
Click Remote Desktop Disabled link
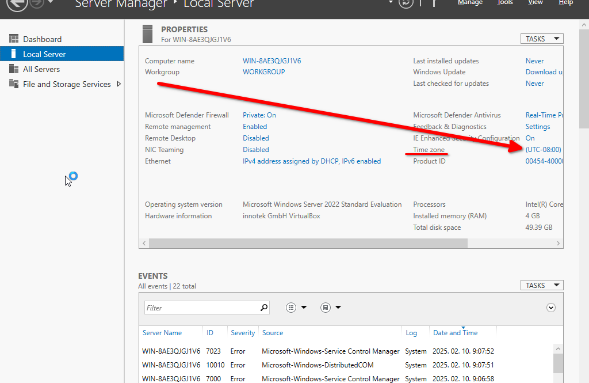tap(256, 138)
